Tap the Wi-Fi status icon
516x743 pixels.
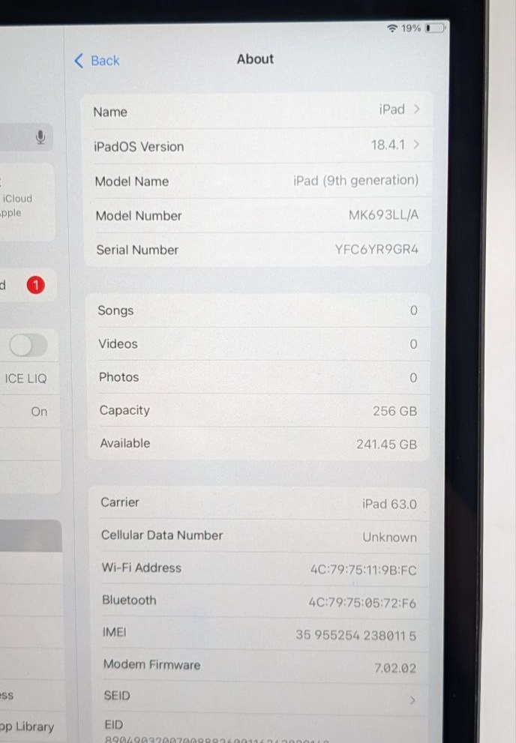391,28
